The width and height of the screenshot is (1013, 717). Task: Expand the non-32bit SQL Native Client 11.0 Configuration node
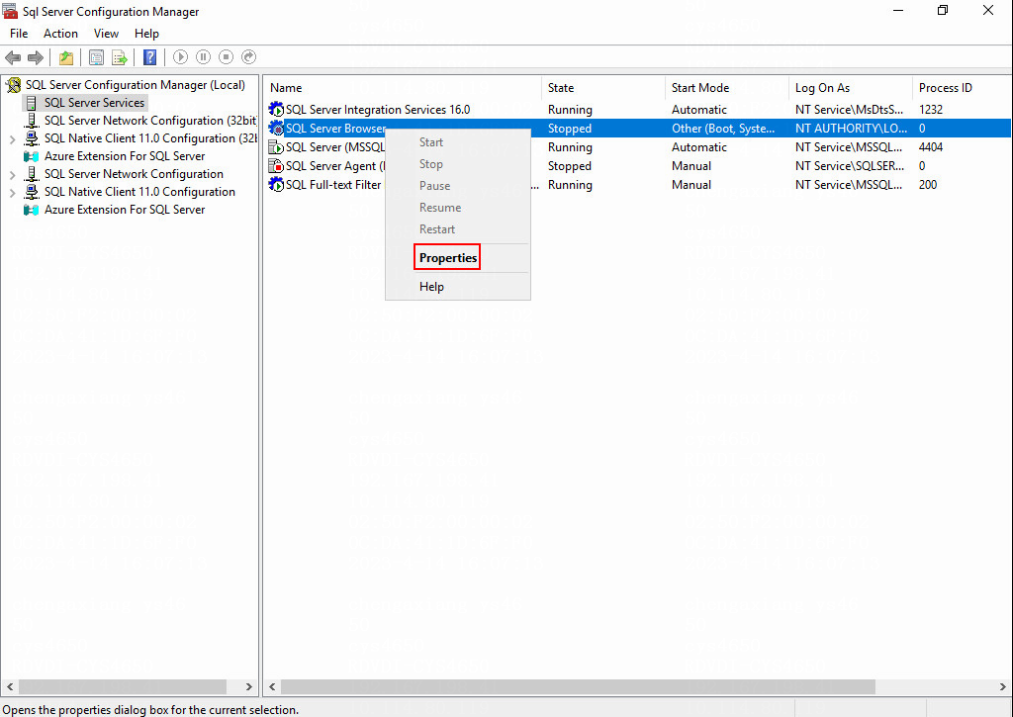coord(12,193)
